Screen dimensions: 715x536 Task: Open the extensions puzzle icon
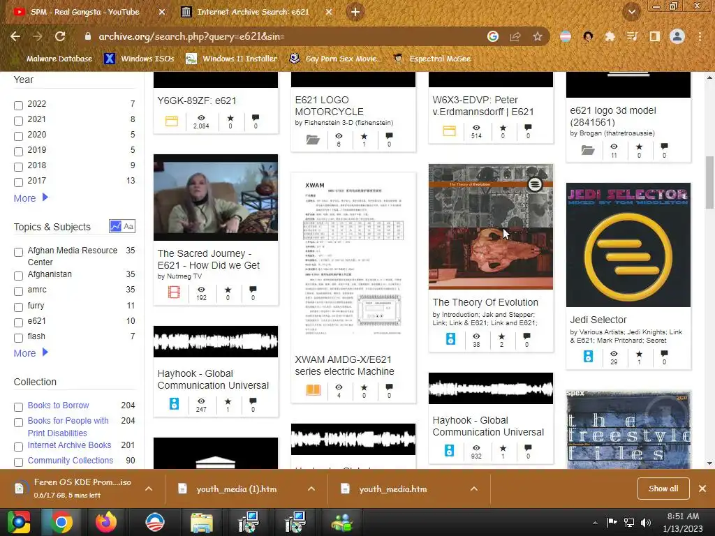pos(610,36)
